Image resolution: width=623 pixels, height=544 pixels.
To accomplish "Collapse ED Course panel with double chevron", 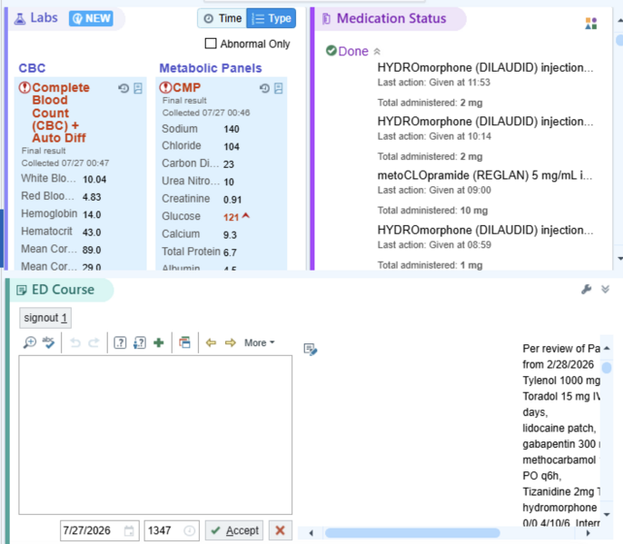I will 605,290.
